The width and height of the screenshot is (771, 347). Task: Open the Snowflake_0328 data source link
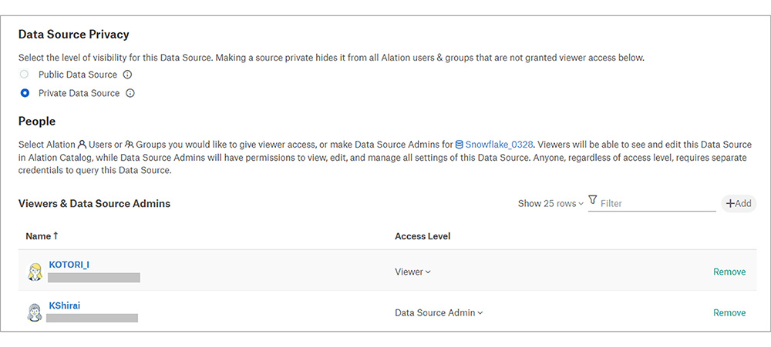point(499,144)
